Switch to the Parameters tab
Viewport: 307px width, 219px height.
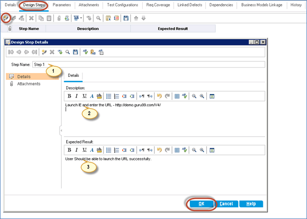61,5
